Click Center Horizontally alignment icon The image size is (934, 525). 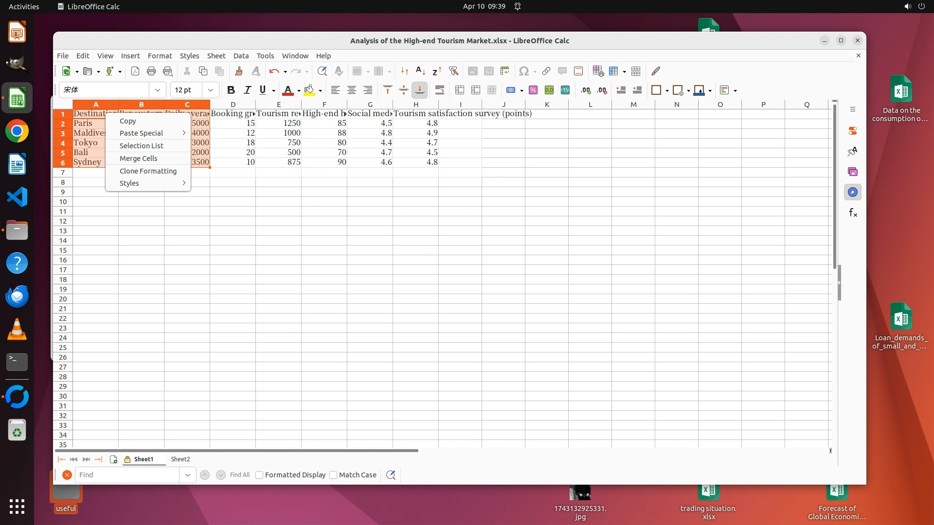click(351, 90)
